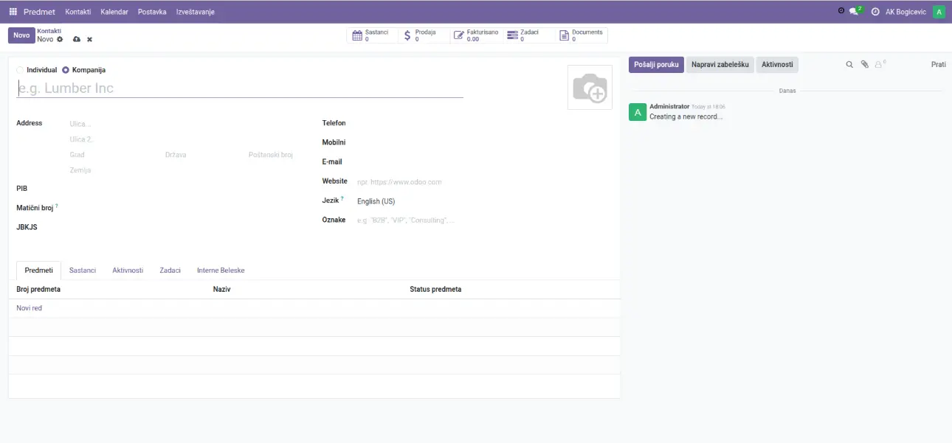Open the Jezik language dropdown
The width and height of the screenshot is (952, 443).
pyautogui.click(x=406, y=201)
